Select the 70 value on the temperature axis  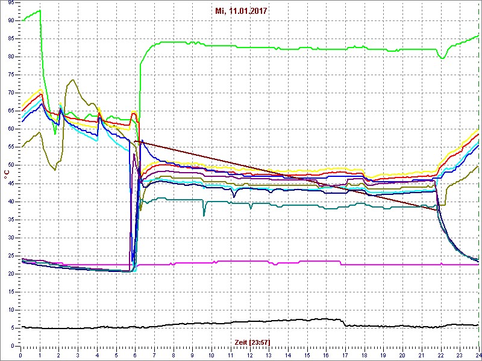pos(11,93)
